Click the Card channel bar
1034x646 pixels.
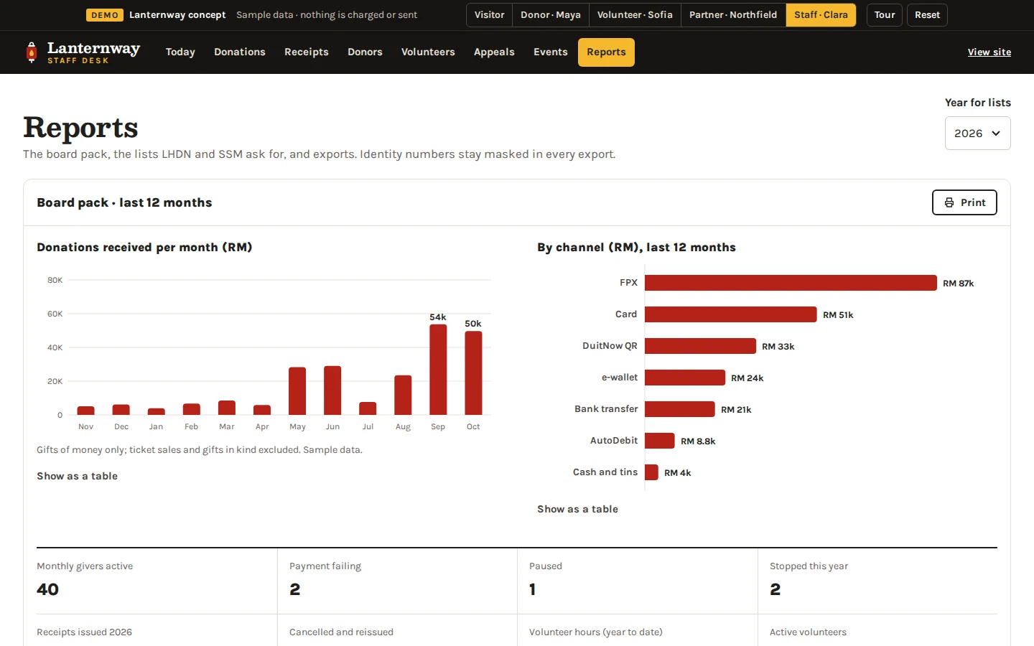(x=731, y=314)
